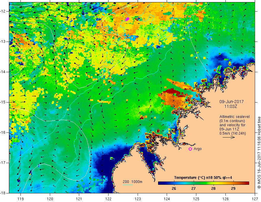Click the cyan bathymetry legend line
Image resolution: width=261 pixels, height=202 pixels.
coord(128,185)
